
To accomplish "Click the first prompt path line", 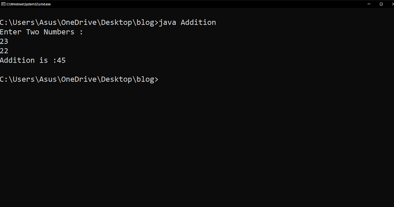I will pos(79,22).
